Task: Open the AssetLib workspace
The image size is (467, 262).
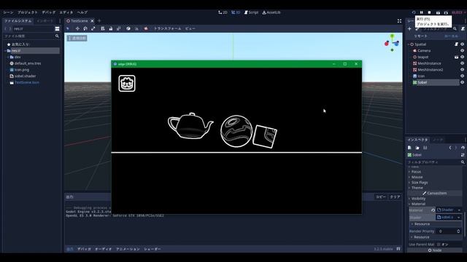Action: 271,12
